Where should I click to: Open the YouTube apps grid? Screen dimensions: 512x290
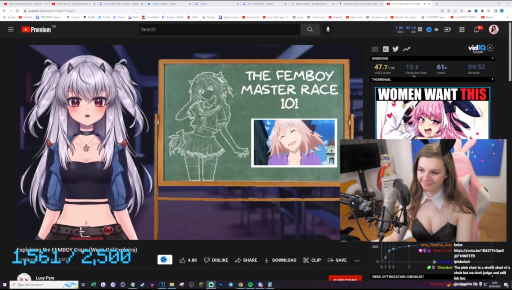pyautogui.click(x=462, y=29)
